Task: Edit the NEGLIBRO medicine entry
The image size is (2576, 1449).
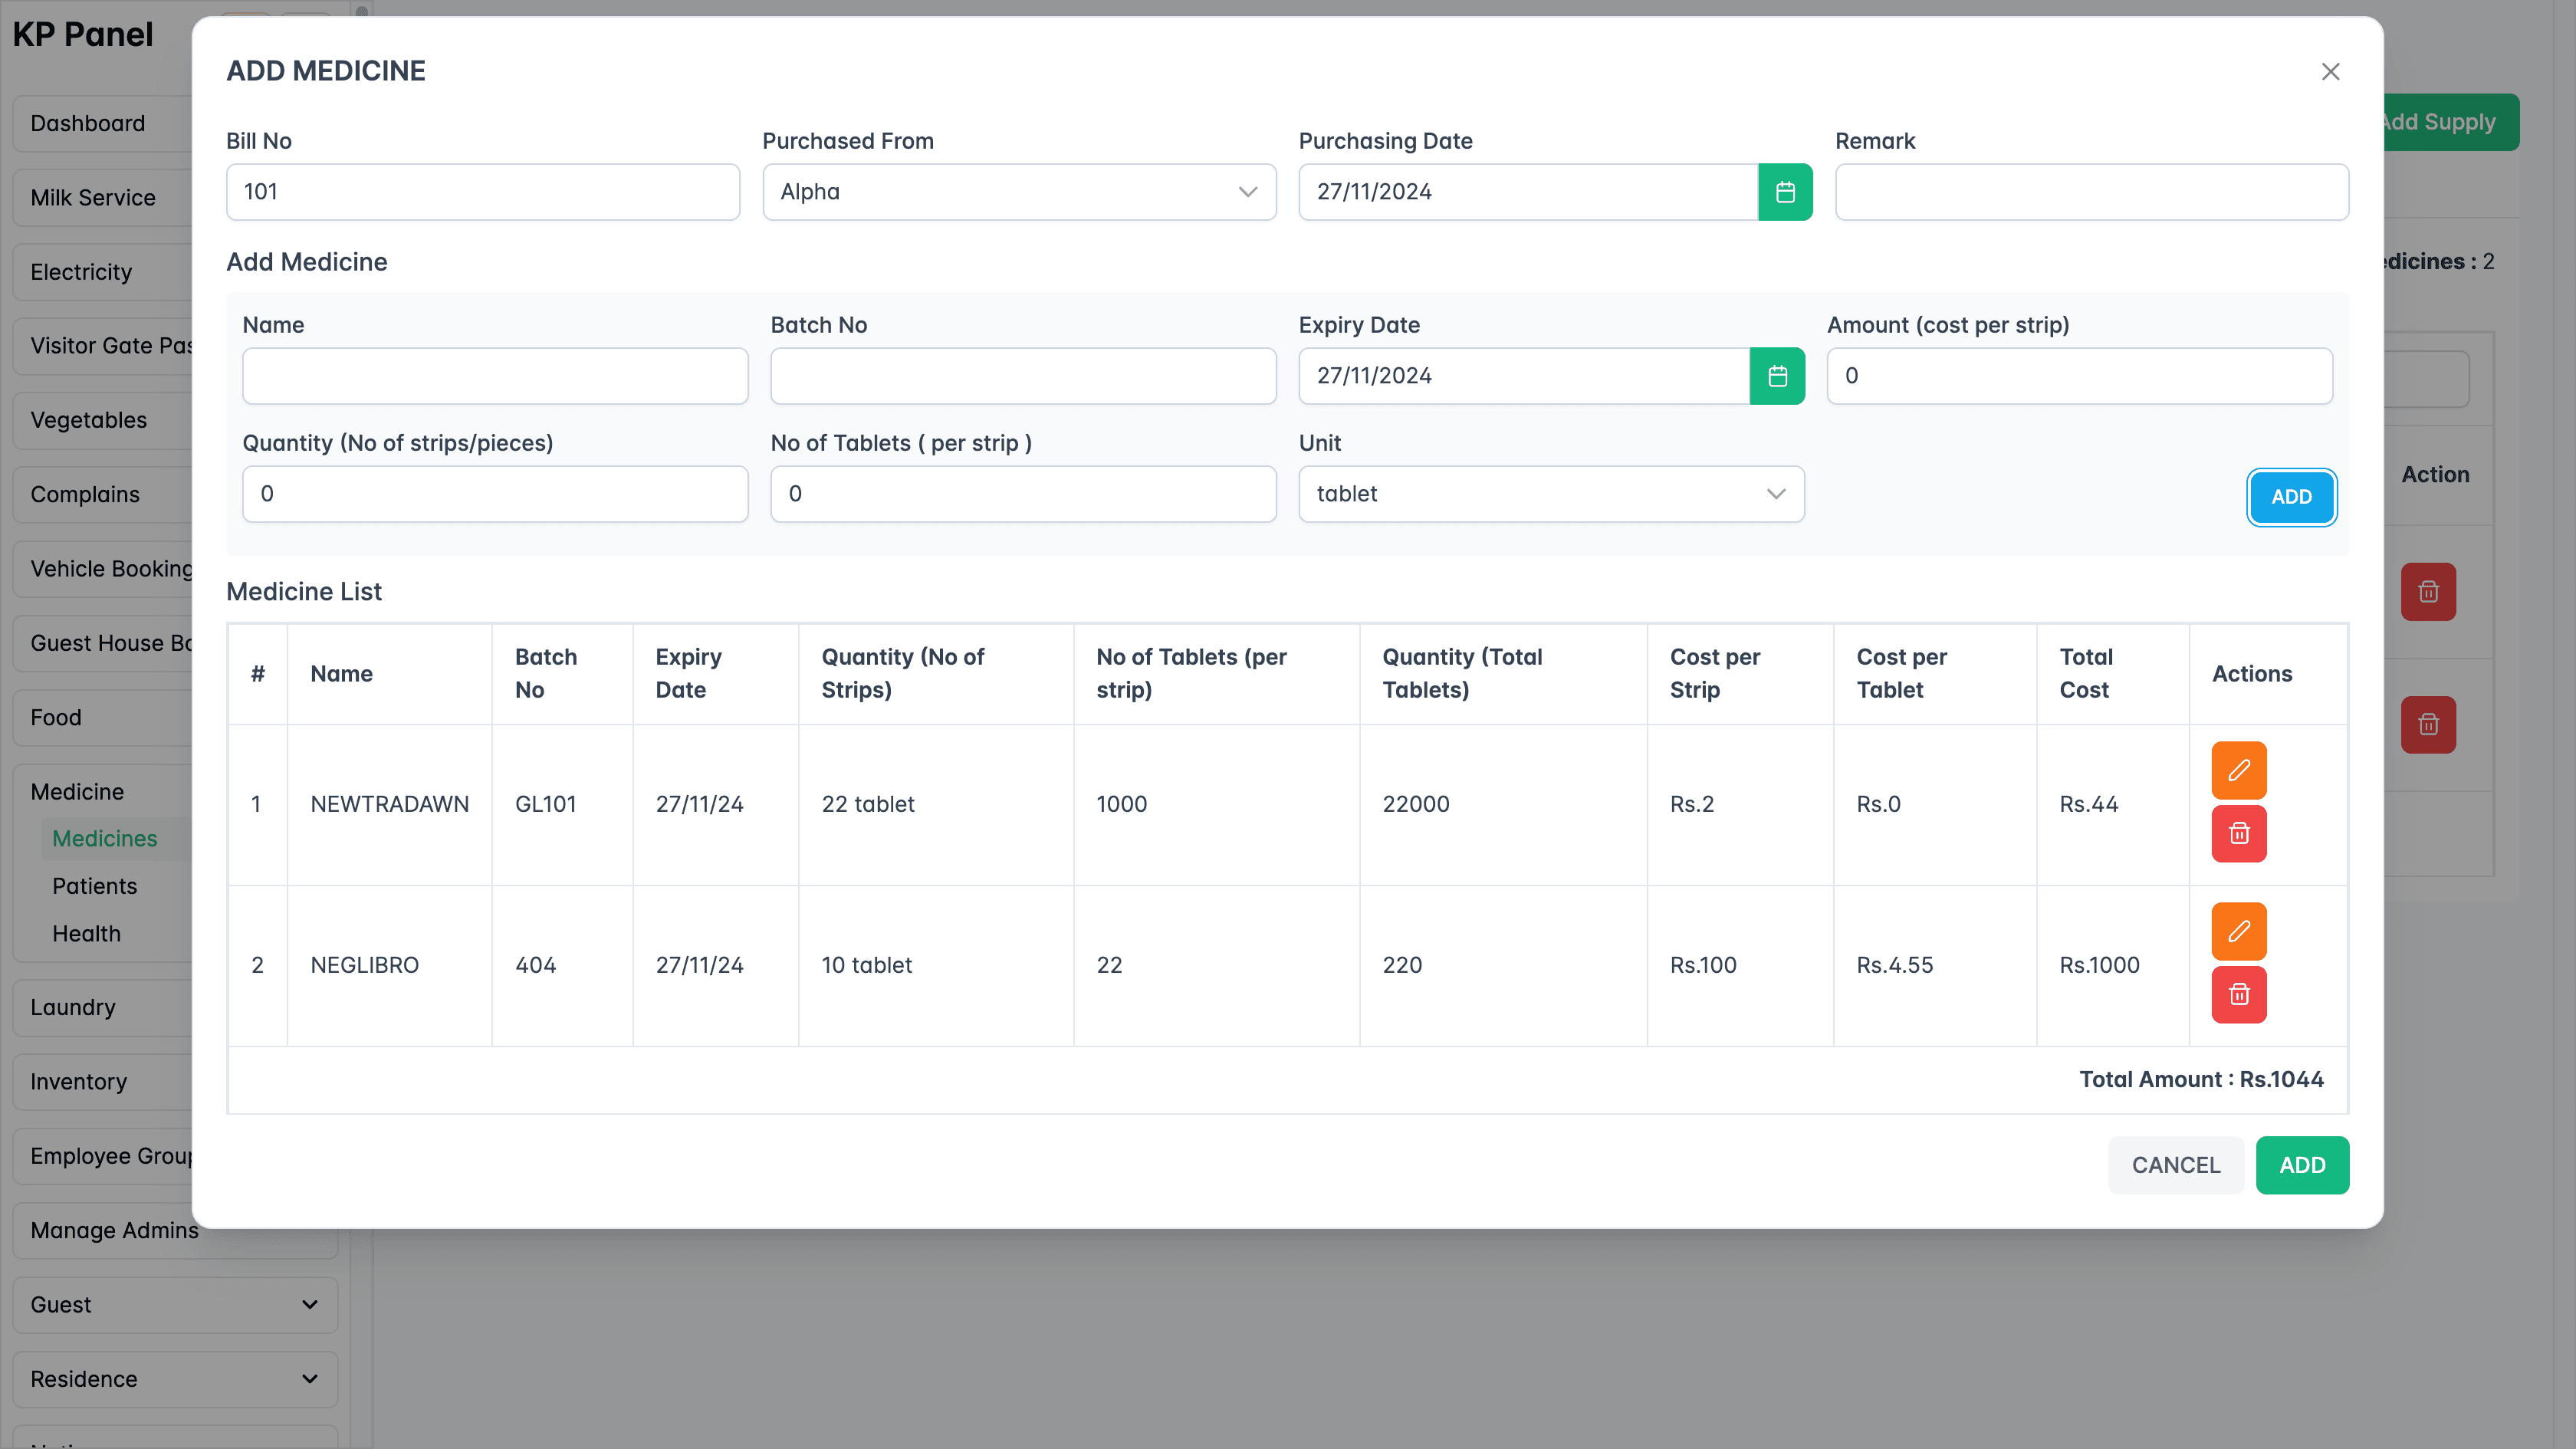Action: click(x=2239, y=931)
